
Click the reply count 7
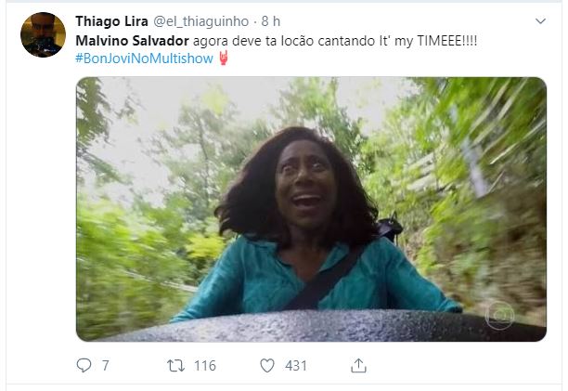click(x=105, y=366)
